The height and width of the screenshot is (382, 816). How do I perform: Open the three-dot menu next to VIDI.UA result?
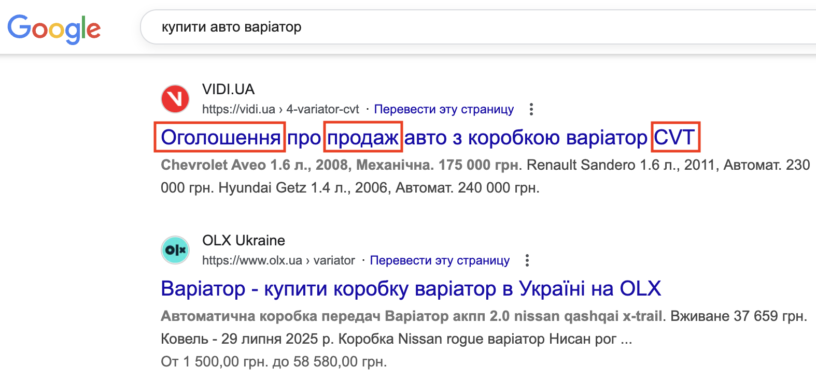click(x=532, y=109)
